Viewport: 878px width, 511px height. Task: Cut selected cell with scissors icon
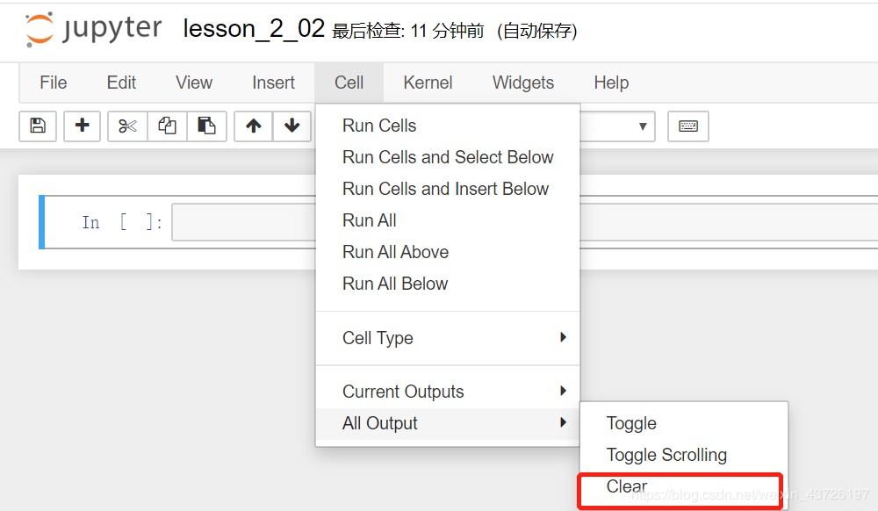pyautogui.click(x=127, y=126)
